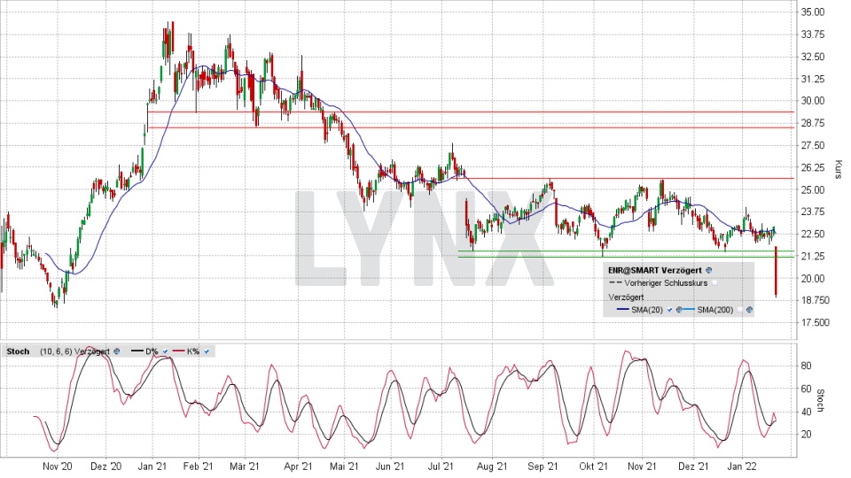Image resolution: width=851 pixels, height=478 pixels.
Task: Click the red K% legend line swatch
Action: coord(180,351)
